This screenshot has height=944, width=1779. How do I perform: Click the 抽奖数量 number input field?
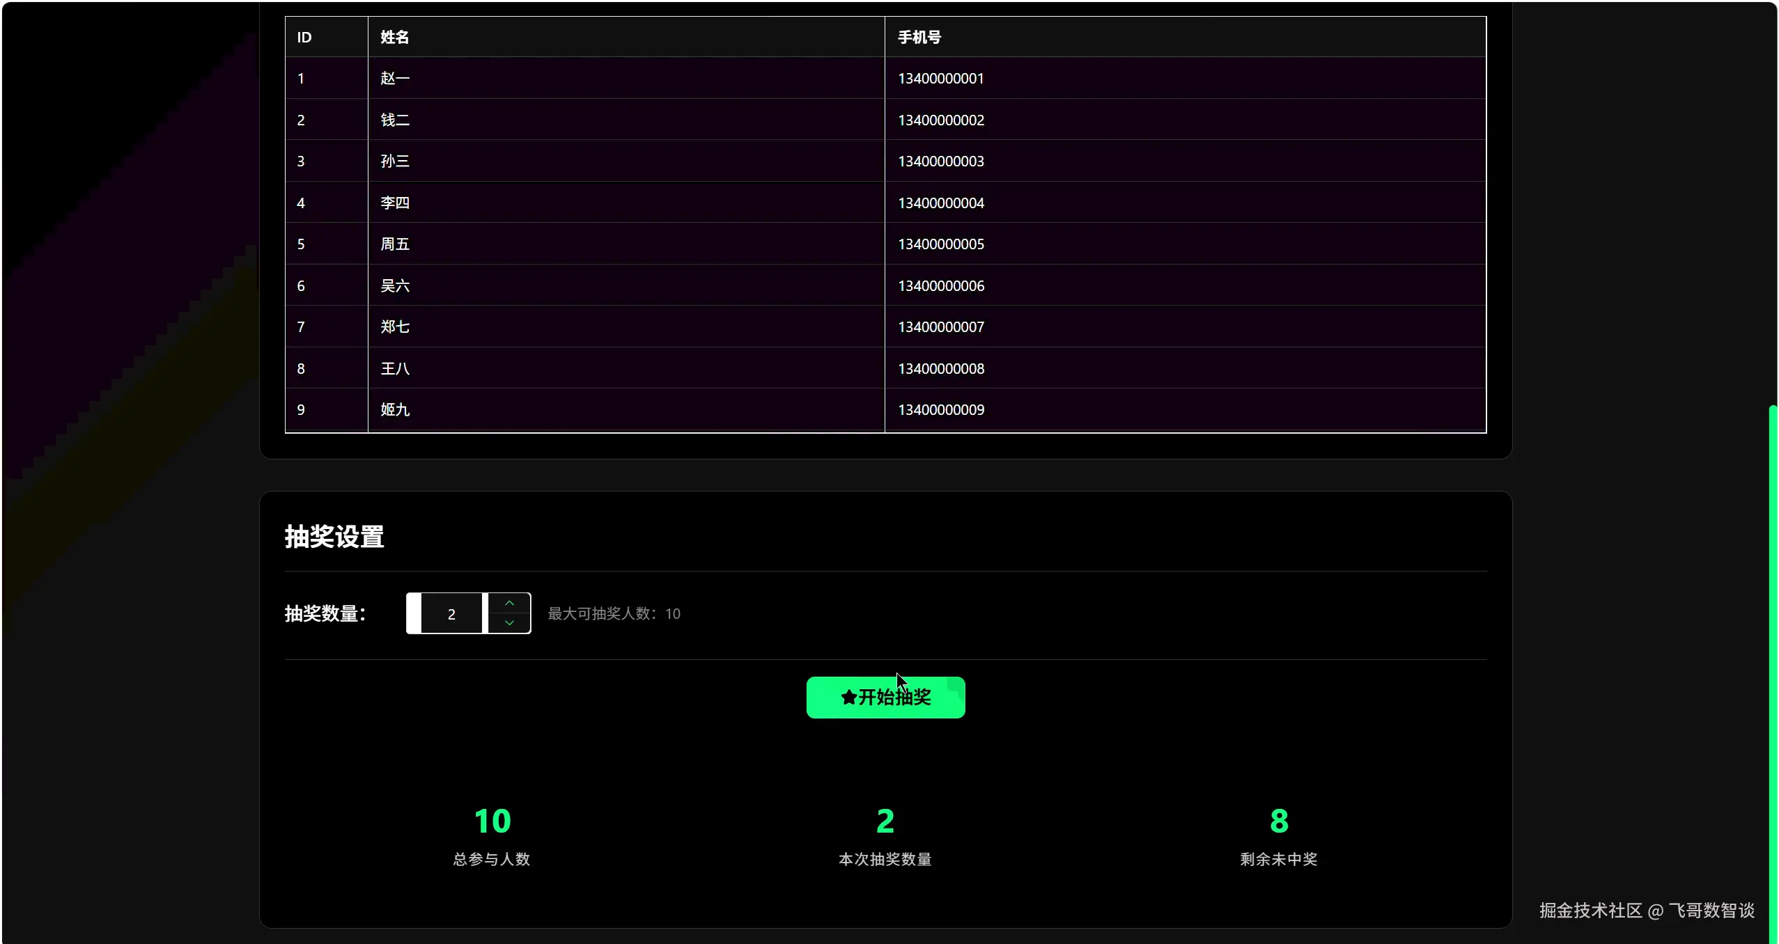pos(451,614)
